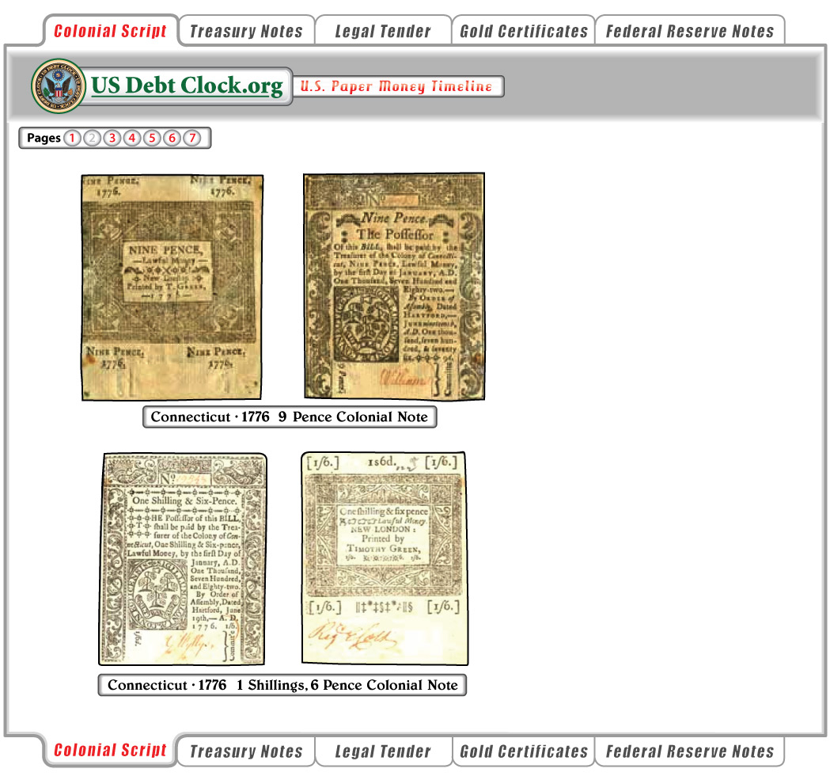Click the US Debt Clock seal logo
Screen dimensions: 830x780
tap(59, 86)
